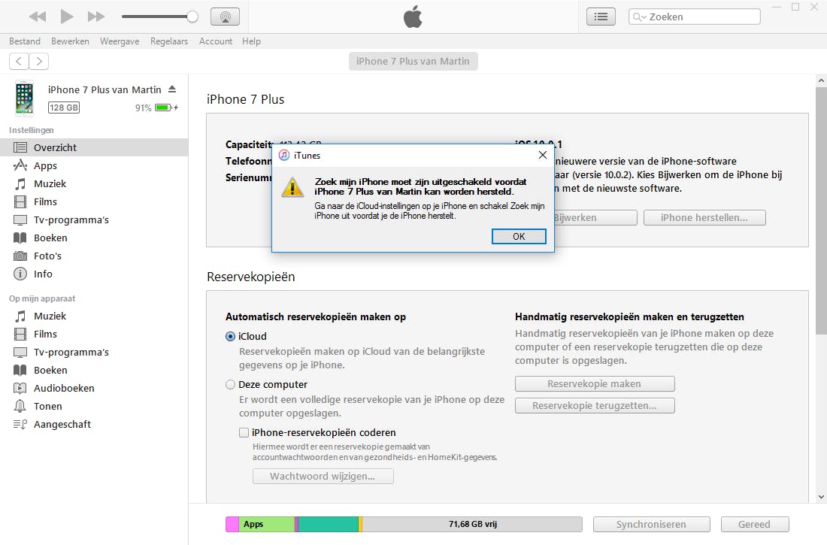Click the iTunes logo in dialog title
This screenshot has width=827, height=545.
point(283,155)
